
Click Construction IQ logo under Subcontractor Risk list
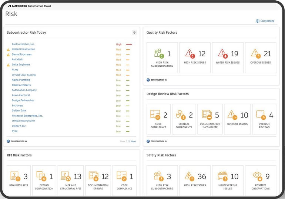(17, 141)
